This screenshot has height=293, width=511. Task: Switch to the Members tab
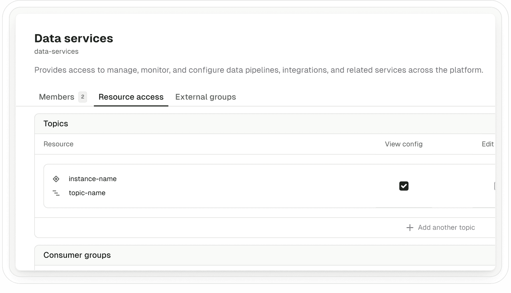click(x=57, y=97)
